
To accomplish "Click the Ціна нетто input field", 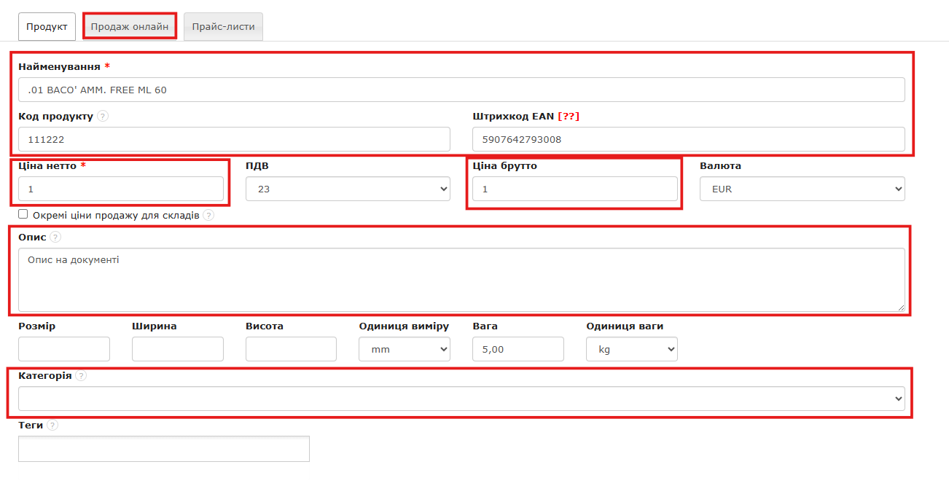I will [121, 189].
